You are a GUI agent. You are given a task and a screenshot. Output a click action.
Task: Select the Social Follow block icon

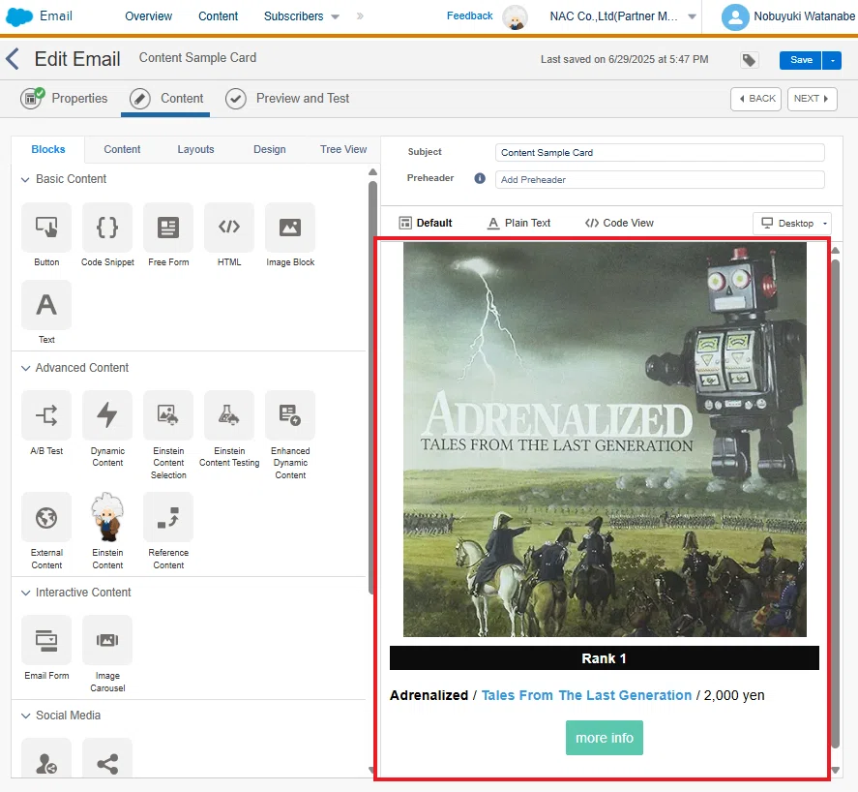click(x=46, y=758)
